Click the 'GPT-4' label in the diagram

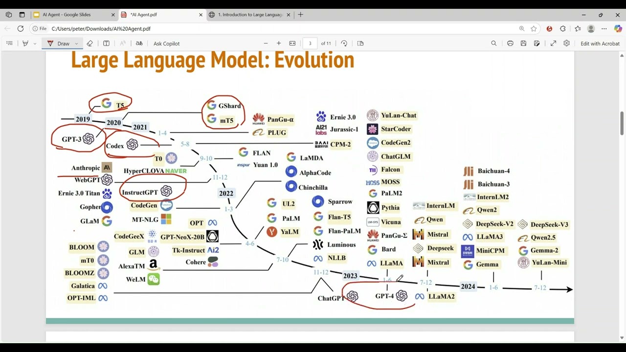point(384,296)
